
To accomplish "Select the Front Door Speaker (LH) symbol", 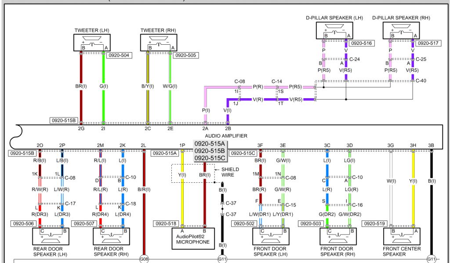I will click(271, 236).
